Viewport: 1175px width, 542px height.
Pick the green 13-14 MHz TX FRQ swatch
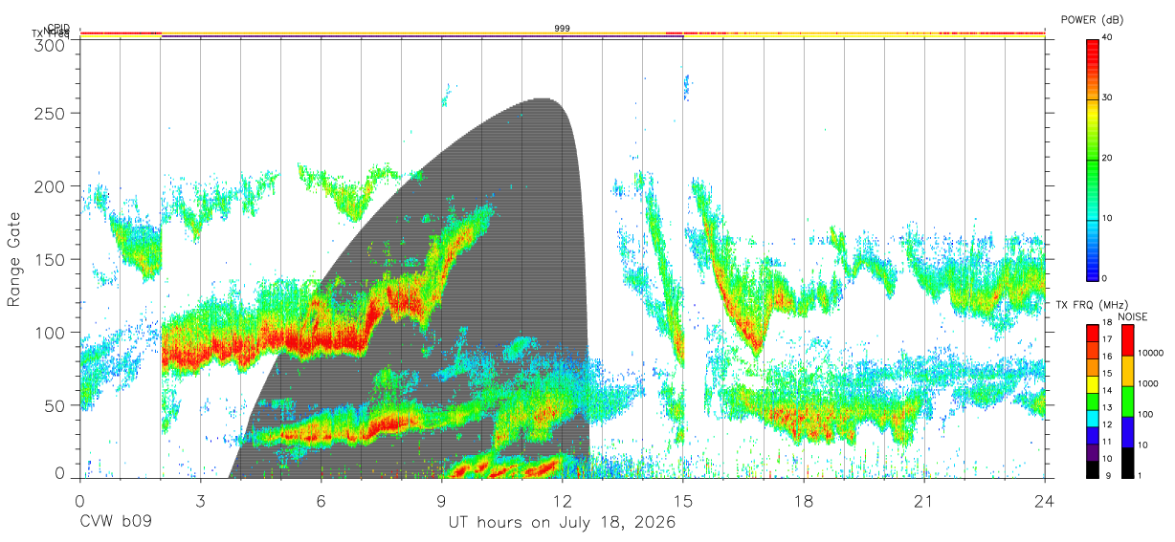pos(1092,401)
